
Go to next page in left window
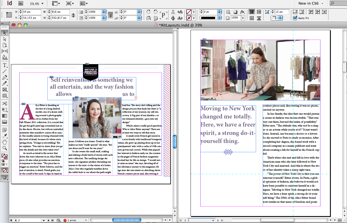click(48, 220)
